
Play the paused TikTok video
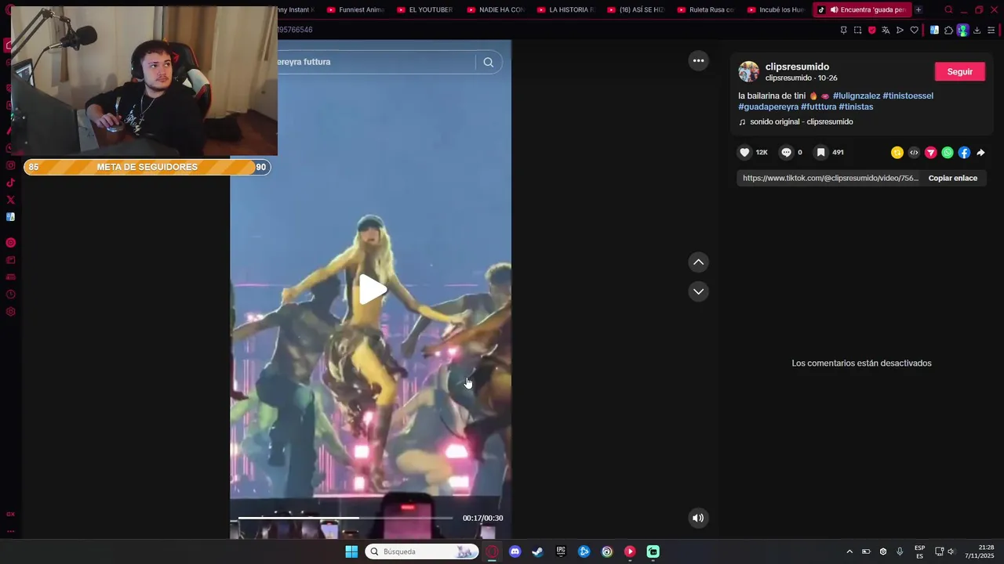pyautogui.click(x=373, y=290)
